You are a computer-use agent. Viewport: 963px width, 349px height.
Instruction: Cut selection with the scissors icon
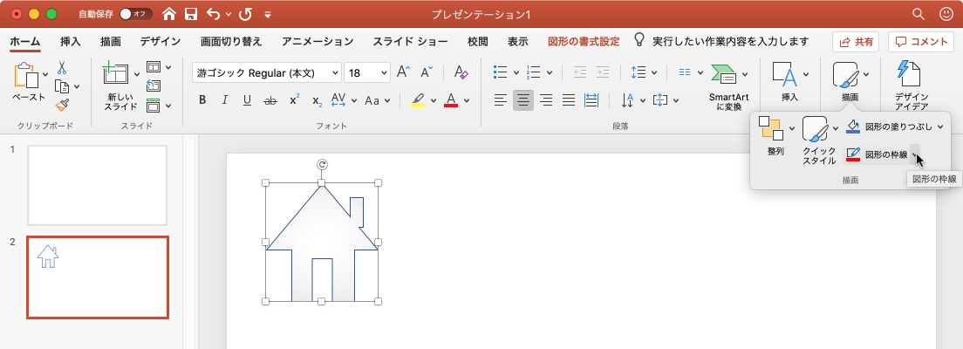63,67
